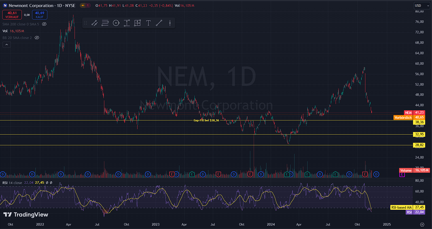
Task: Click the 2023 label on time axis
Action: point(156,224)
